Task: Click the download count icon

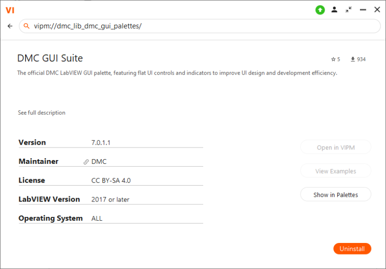Action: coord(353,59)
